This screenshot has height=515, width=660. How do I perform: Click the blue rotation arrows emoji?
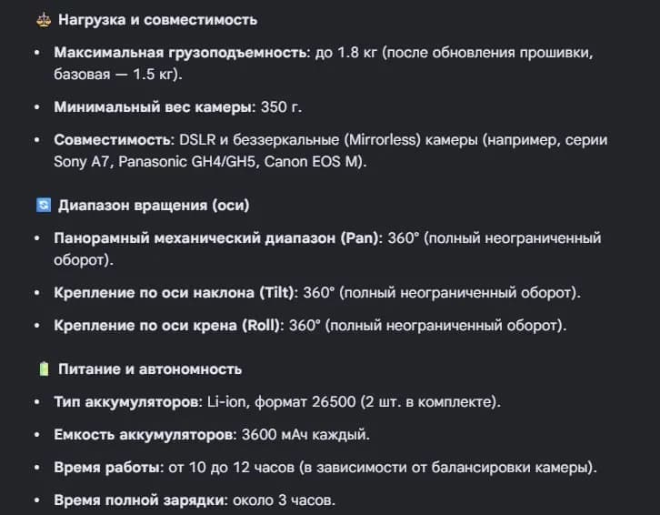44,206
